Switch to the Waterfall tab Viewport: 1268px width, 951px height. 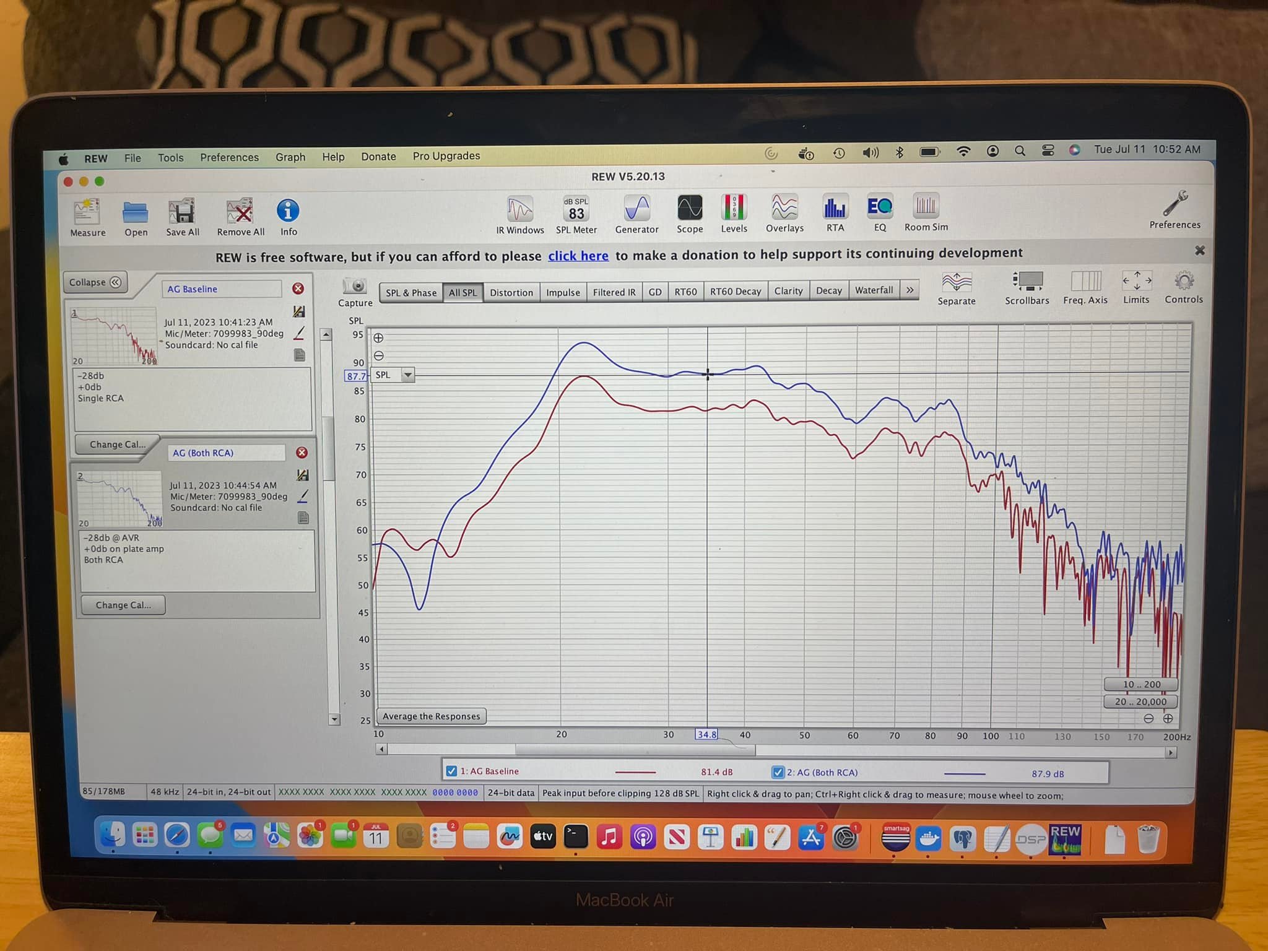point(874,290)
